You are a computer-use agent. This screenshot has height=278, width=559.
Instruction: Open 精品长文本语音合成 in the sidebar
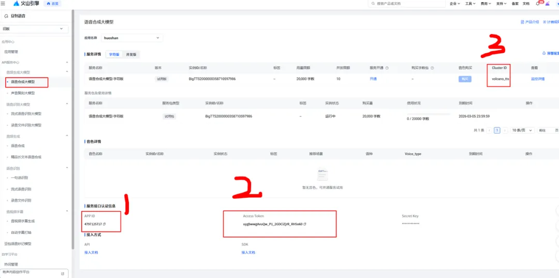26,157
